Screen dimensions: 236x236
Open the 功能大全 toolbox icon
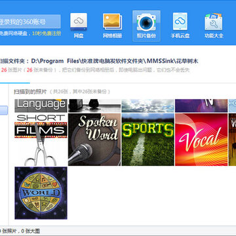coord(214,26)
